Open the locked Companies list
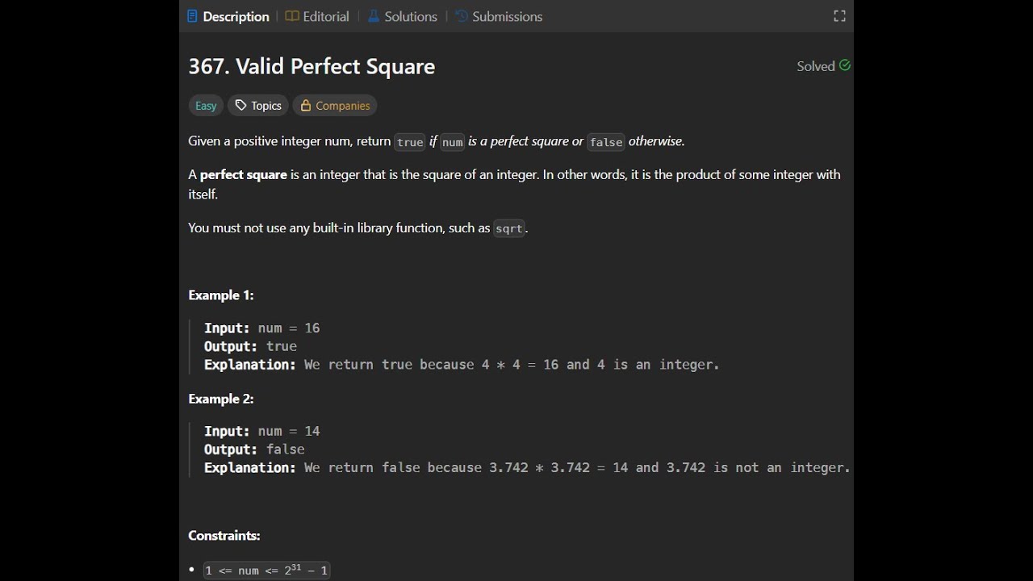Image resolution: width=1033 pixels, height=581 pixels. click(342, 106)
